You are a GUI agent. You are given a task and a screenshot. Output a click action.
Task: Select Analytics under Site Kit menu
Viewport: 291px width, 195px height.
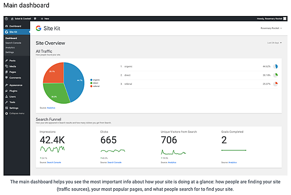[10, 48]
